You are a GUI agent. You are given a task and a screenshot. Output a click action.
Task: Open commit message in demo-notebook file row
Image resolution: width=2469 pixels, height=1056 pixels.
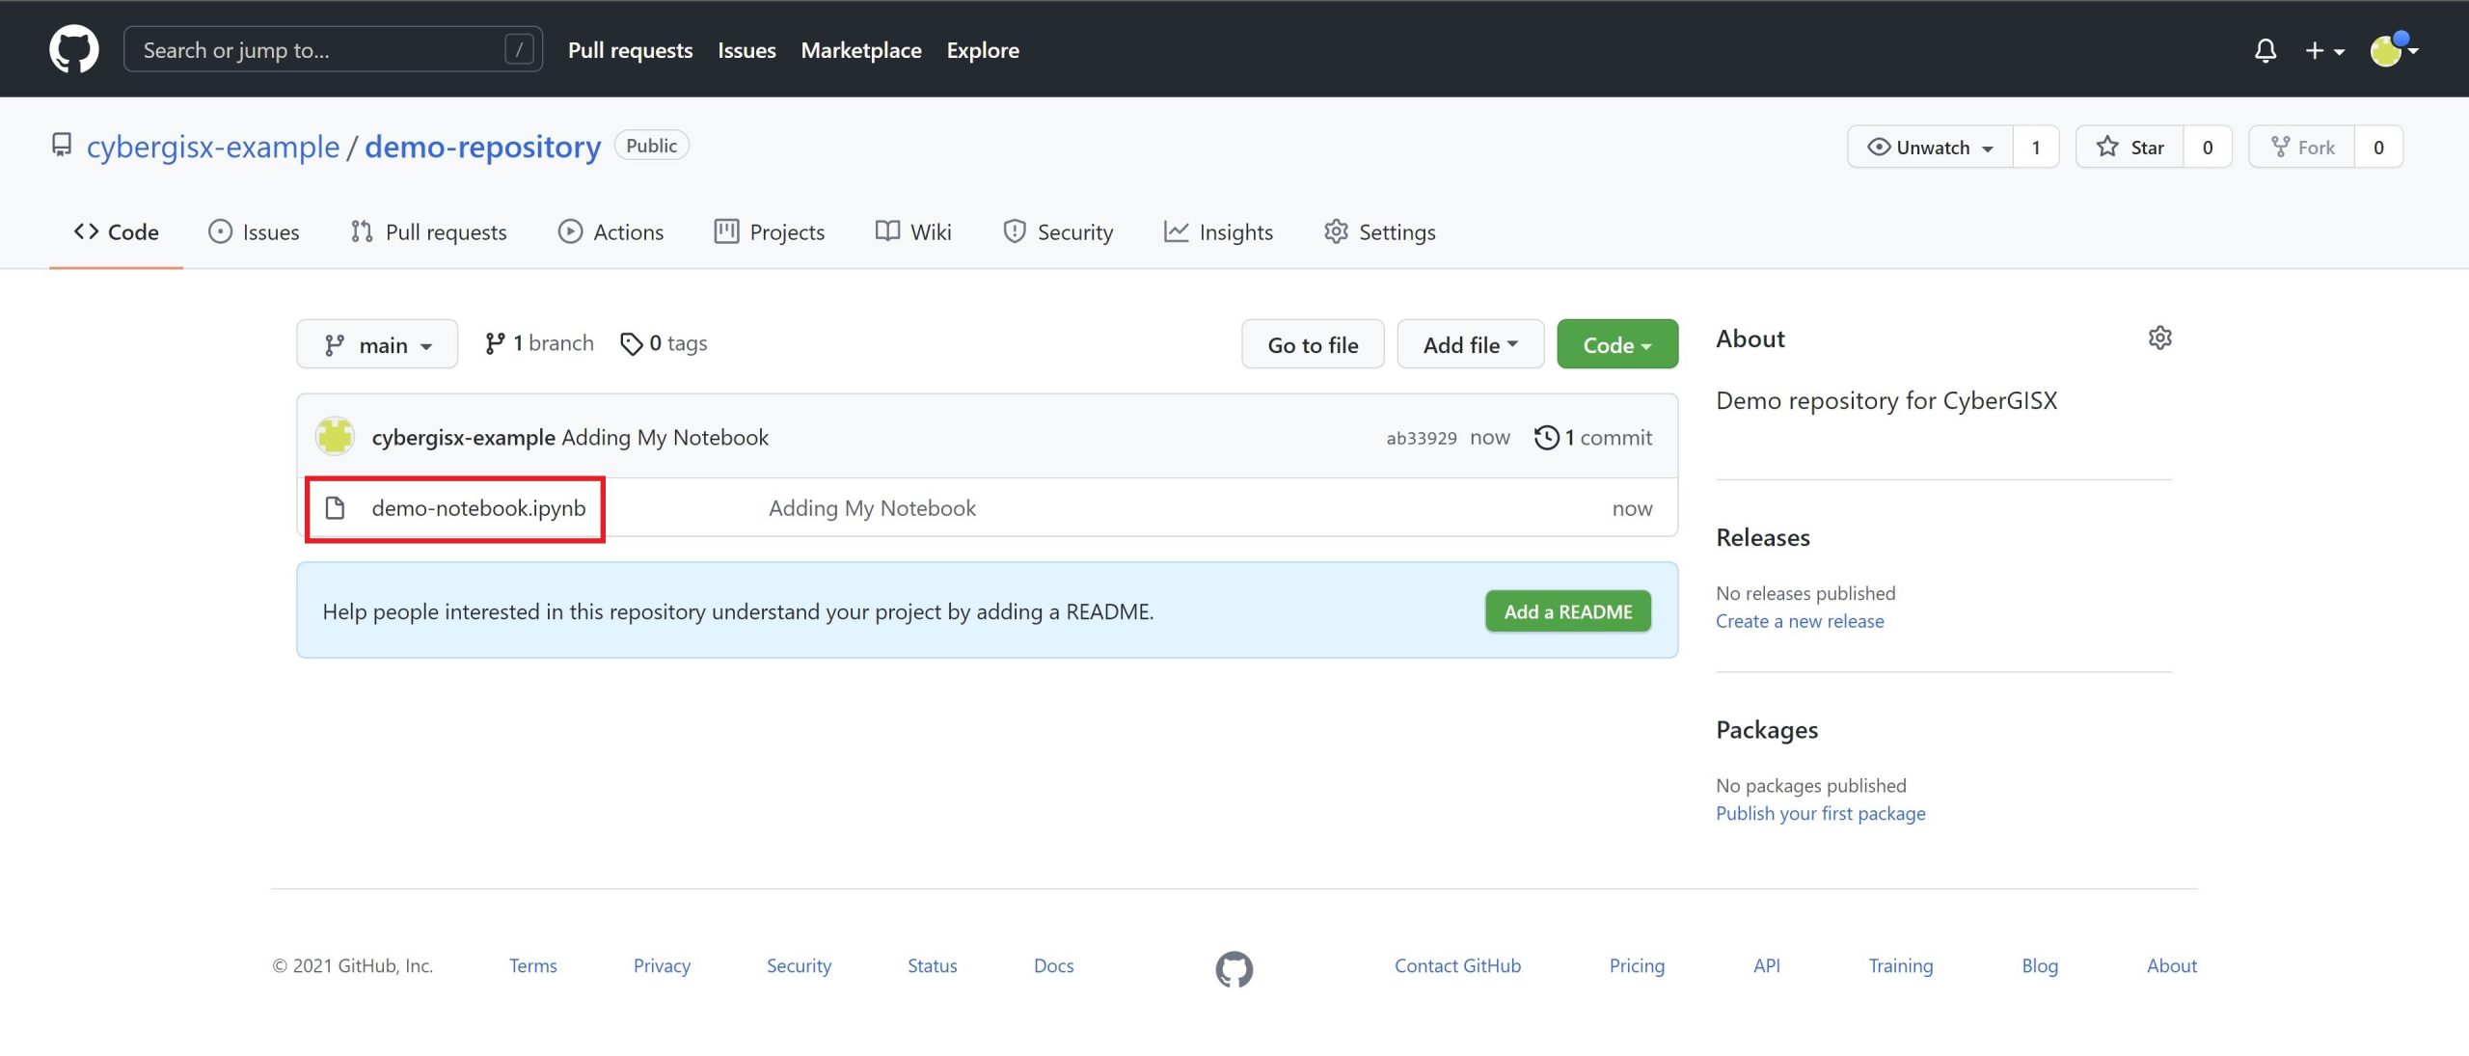tap(872, 508)
